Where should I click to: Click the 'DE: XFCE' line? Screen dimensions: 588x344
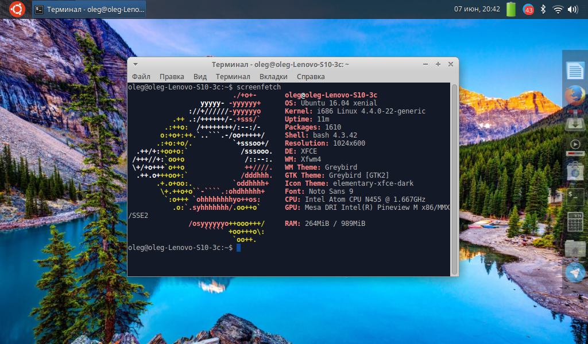pos(301,151)
